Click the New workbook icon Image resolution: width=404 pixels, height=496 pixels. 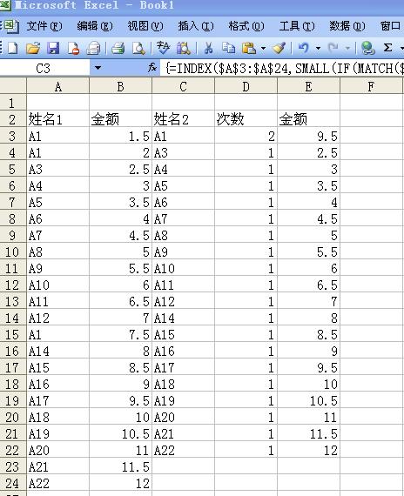click(x=13, y=49)
